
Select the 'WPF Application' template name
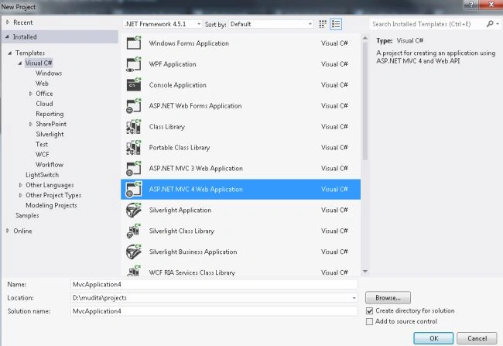pos(173,64)
